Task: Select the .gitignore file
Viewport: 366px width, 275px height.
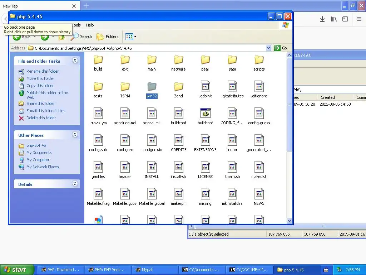Action: click(259, 90)
